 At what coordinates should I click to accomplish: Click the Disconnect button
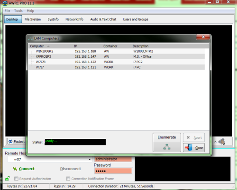click(x=71, y=169)
